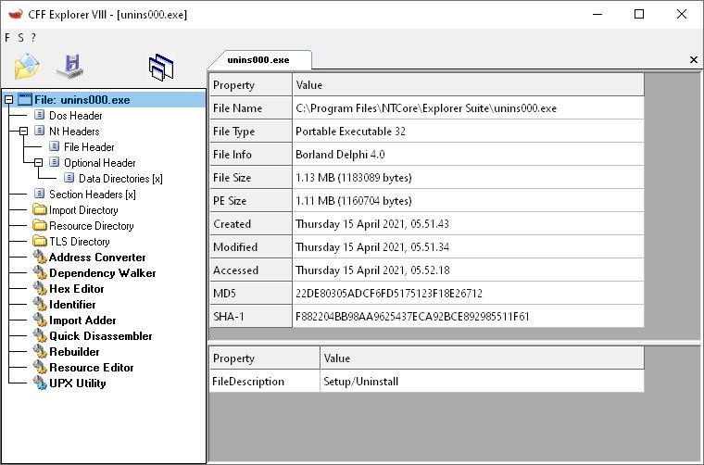
Task: Collapse the File: unins000.exe root node
Action: coord(8,100)
